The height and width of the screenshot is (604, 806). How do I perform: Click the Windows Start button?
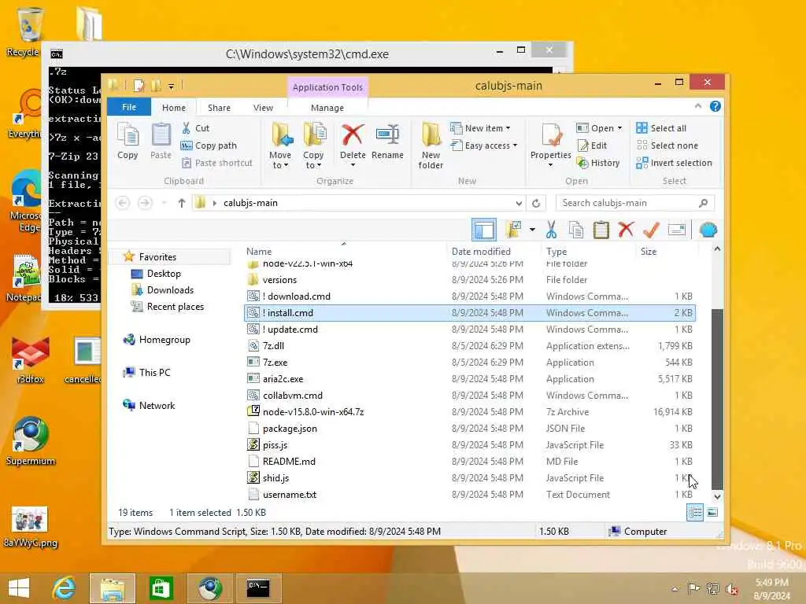(19, 587)
